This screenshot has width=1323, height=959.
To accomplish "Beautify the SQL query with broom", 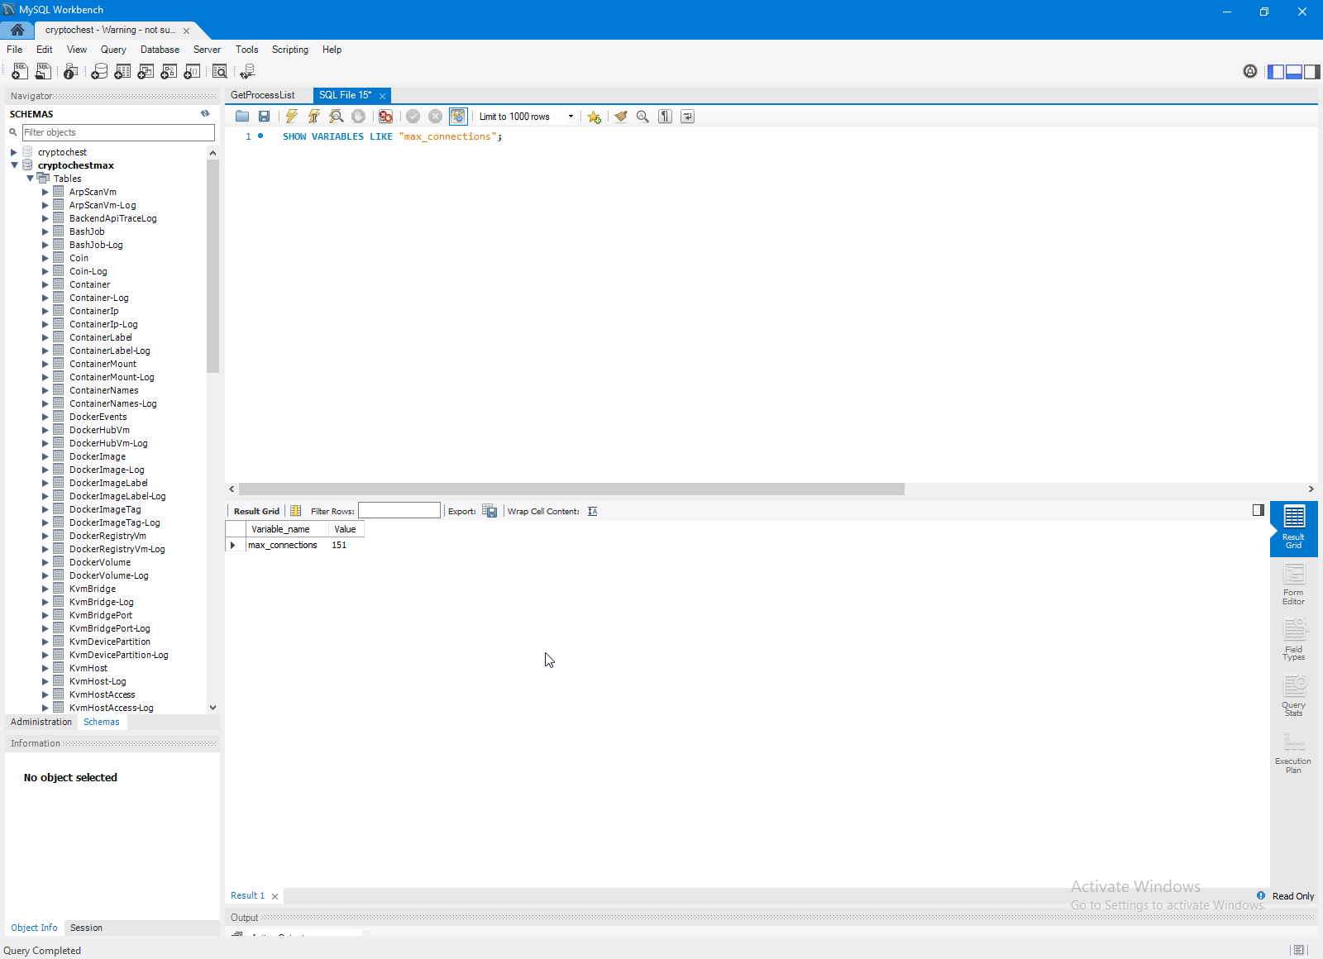I will coord(621,117).
